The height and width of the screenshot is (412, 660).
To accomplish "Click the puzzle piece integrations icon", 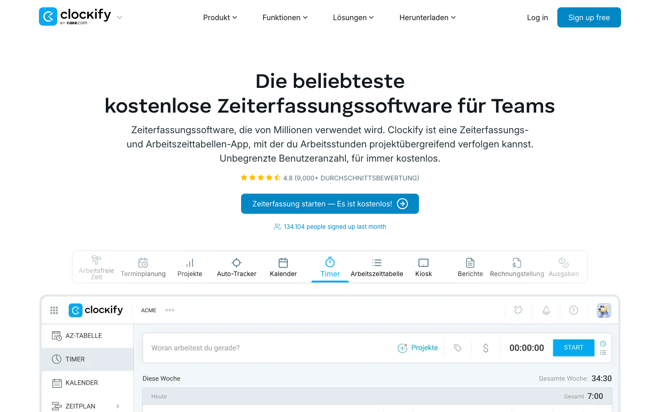I will coord(518,310).
